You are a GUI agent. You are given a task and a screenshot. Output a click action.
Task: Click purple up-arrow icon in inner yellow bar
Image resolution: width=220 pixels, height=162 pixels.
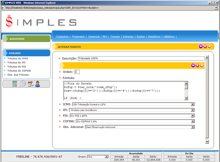[x=193, y=65]
